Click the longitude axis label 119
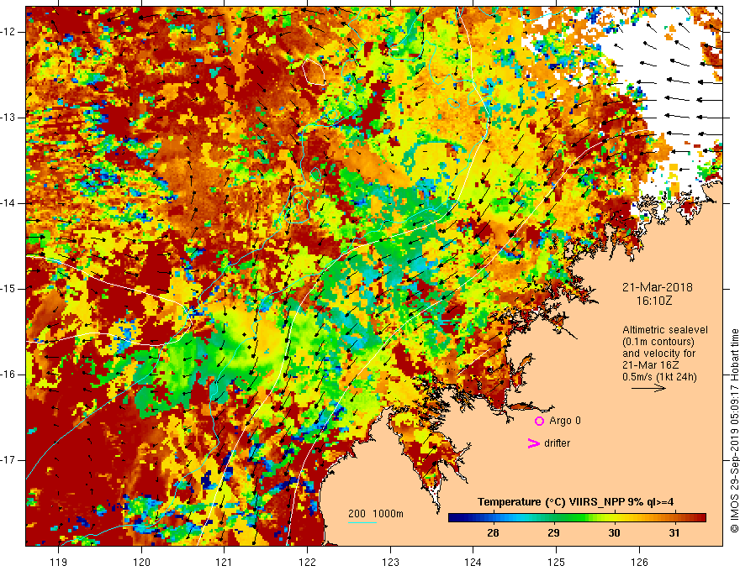This screenshot has height=571, width=740. click(59, 562)
